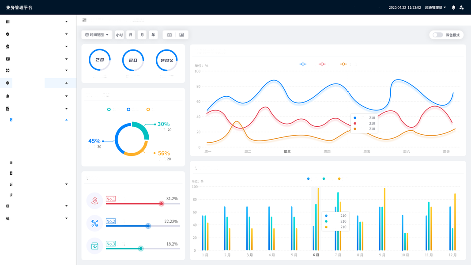This screenshot has height=265, width=471.
Task: Click the 9月 label on bar chart axis
Action: [382, 255]
